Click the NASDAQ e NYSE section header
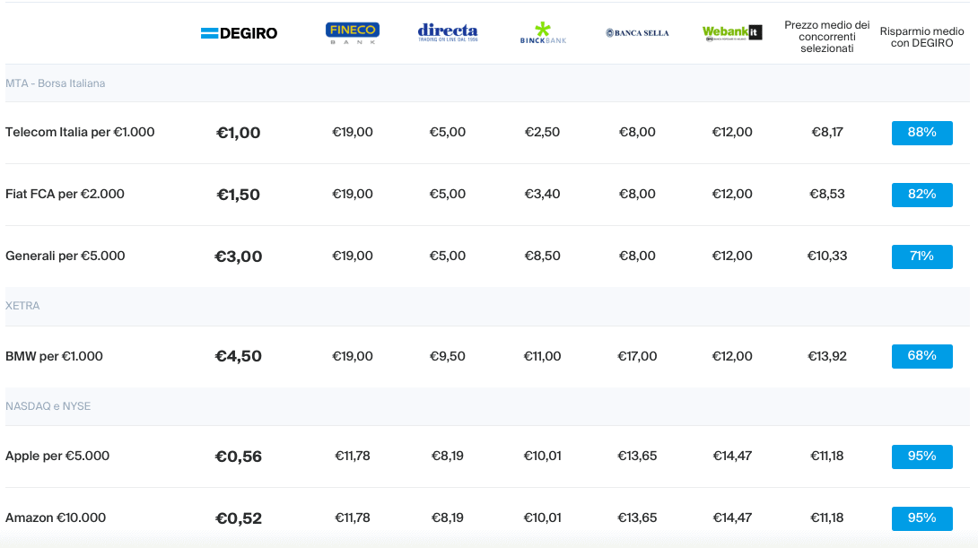Image resolution: width=978 pixels, height=548 pixels. pos(48,406)
